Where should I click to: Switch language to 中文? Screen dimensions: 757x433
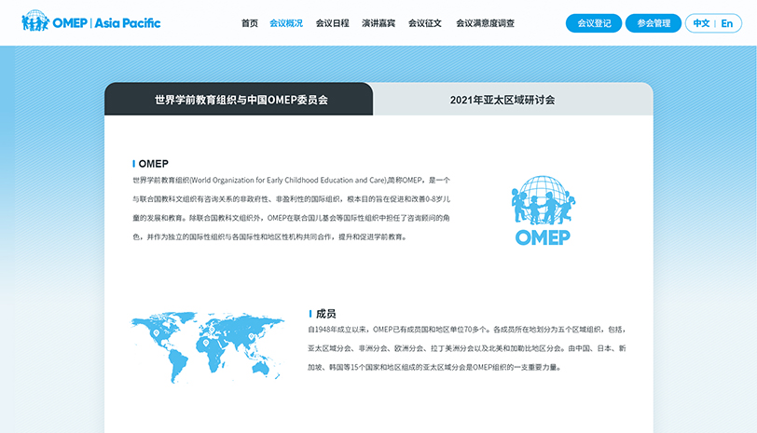[x=701, y=23]
